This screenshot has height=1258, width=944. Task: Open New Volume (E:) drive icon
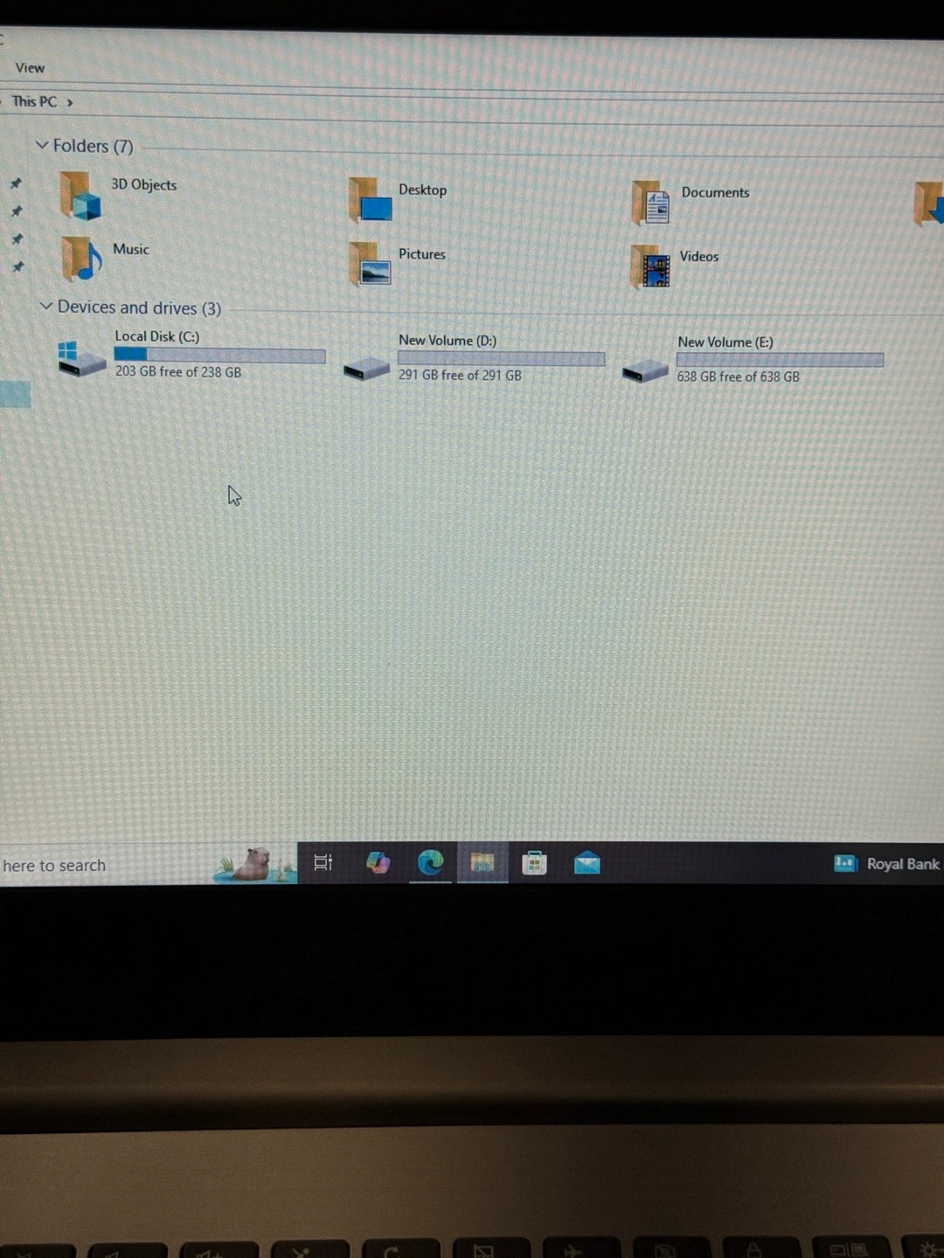point(644,372)
